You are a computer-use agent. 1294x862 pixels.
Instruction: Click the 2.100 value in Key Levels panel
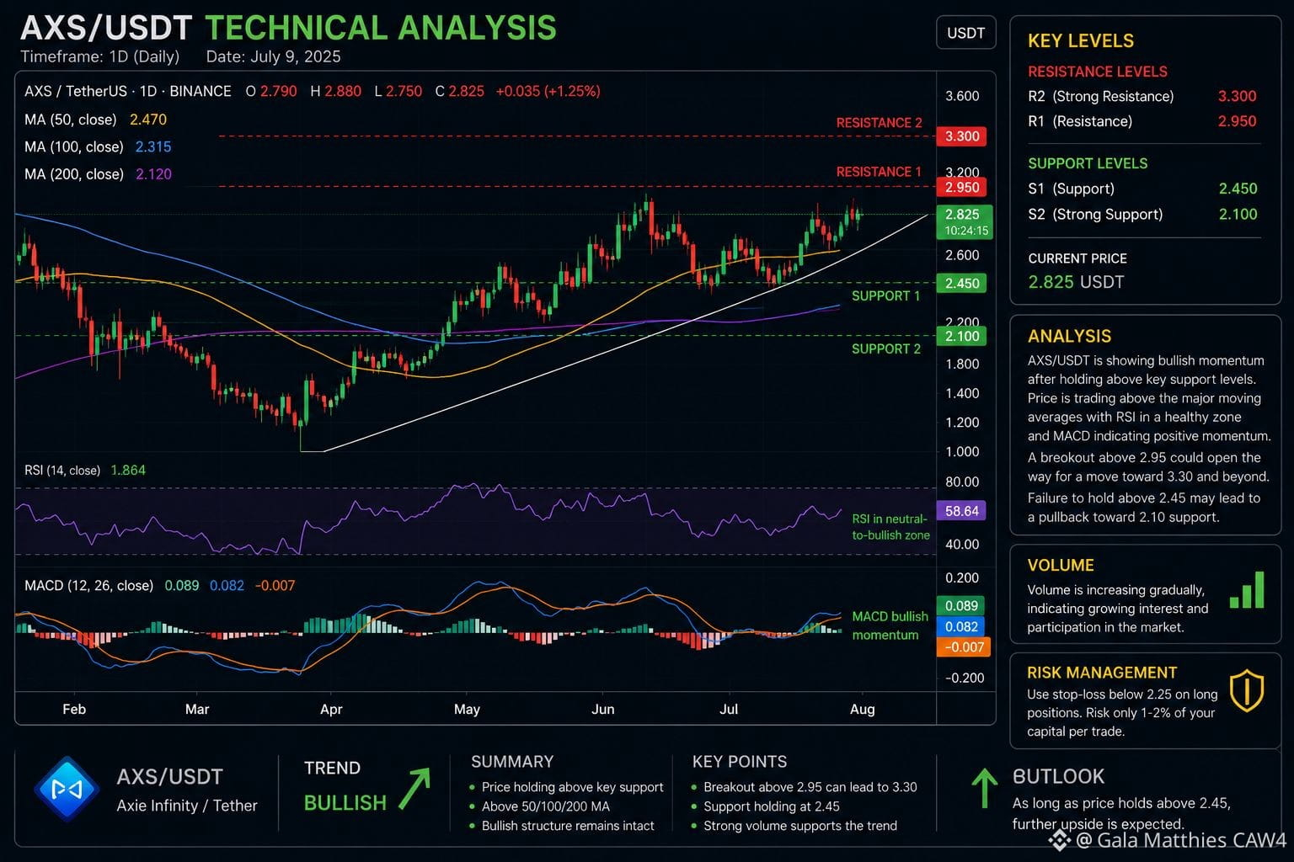tap(1238, 214)
